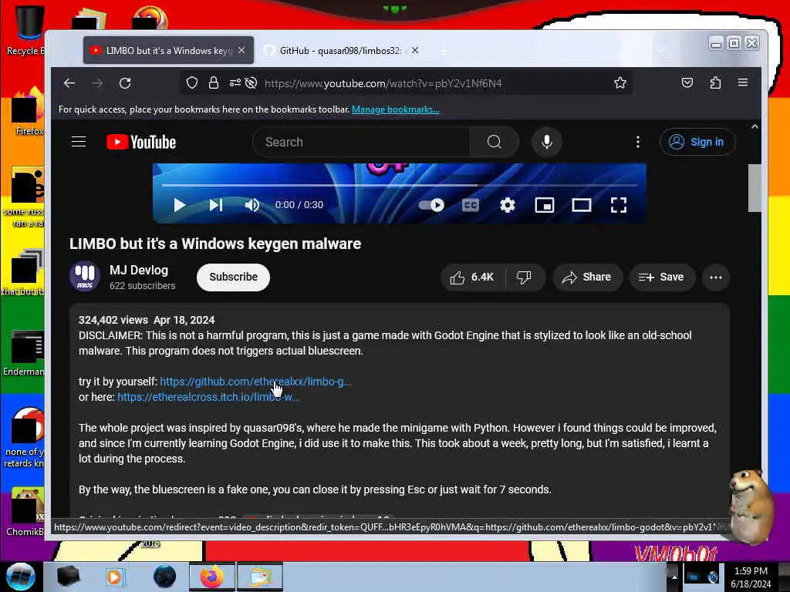Click the forward navigation arrow

(x=97, y=83)
